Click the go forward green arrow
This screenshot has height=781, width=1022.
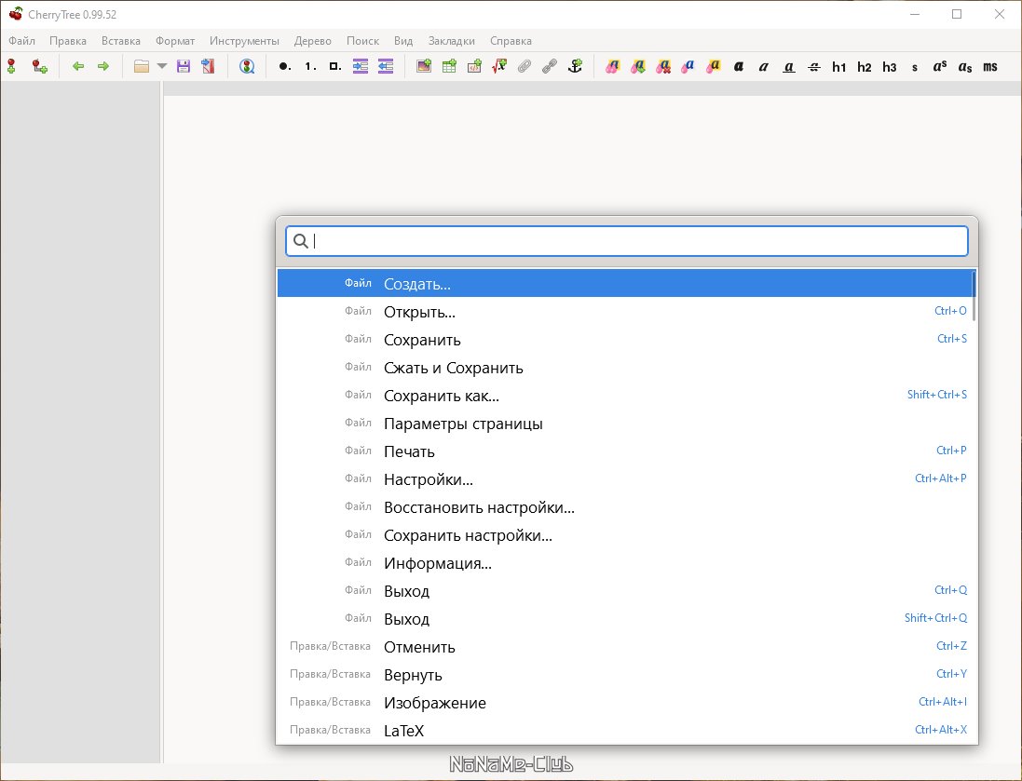[103, 66]
